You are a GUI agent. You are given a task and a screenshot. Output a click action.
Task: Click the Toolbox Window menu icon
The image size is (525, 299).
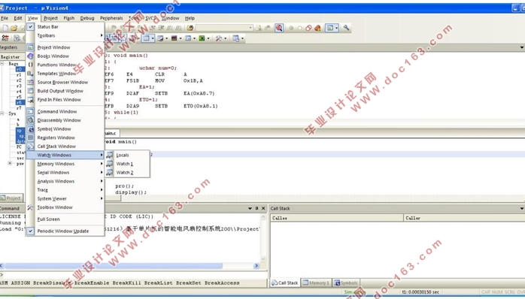(x=31, y=207)
